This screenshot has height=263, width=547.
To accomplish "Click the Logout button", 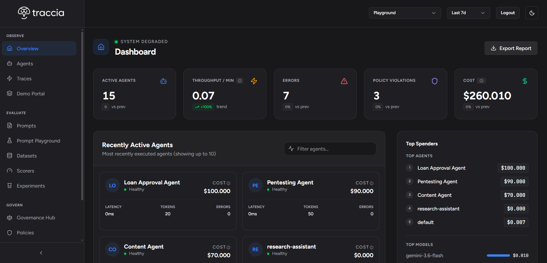I will click(508, 13).
